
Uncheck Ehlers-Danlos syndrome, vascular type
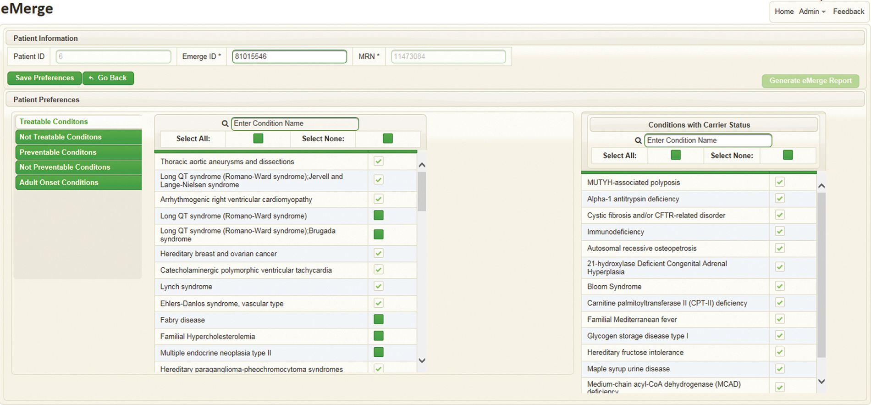click(378, 303)
